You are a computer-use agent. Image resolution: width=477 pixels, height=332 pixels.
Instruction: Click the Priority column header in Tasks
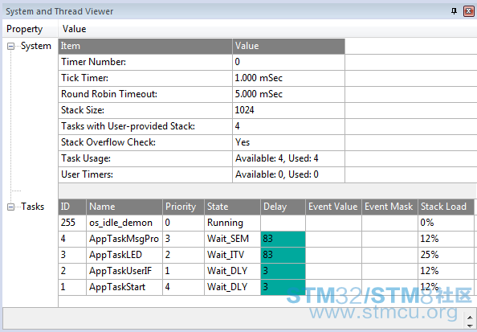click(183, 207)
